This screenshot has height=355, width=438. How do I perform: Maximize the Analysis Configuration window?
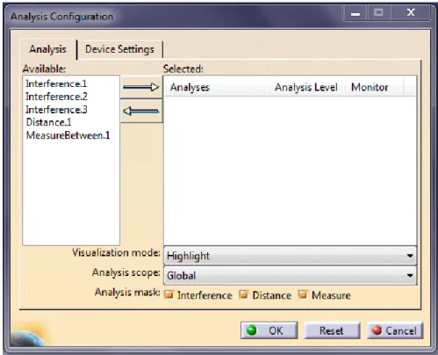(378, 12)
